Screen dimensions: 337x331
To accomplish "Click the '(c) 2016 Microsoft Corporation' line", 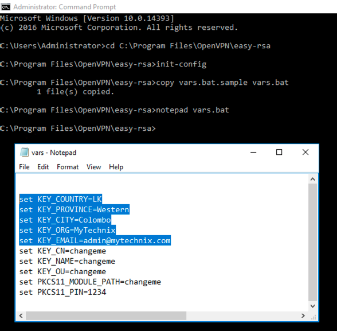I will tap(119, 28).
